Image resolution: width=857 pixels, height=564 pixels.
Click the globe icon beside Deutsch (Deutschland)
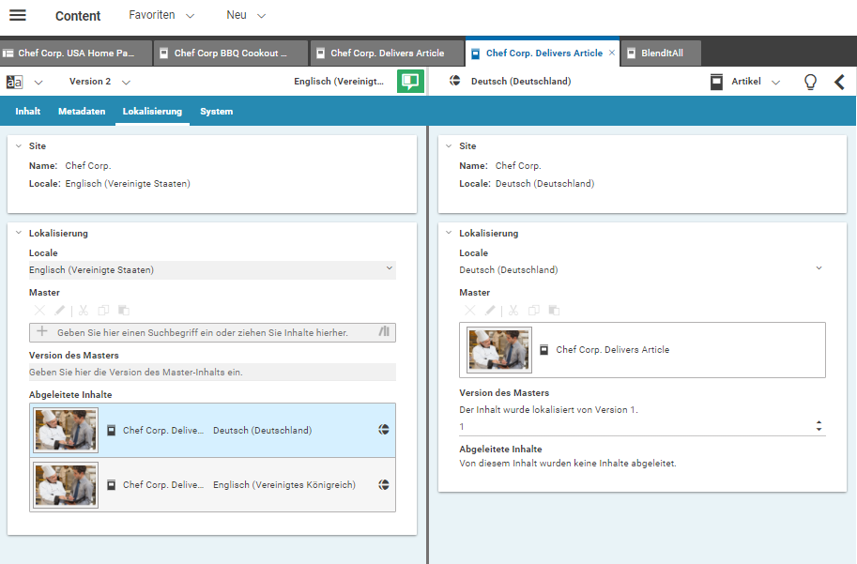click(455, 82)
